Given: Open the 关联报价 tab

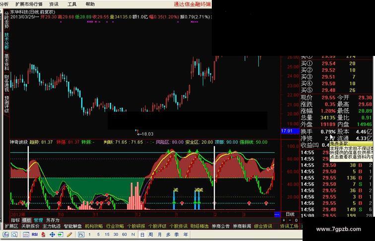Looking at the screenshot, I should (x=30, y=226).
